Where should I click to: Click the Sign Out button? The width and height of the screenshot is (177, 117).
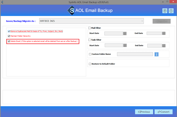click(x=161, y=21)
